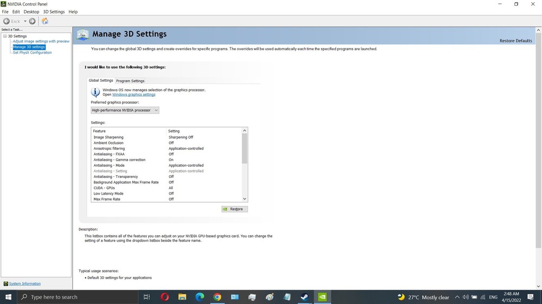This screenshot has width=542, height=304.
Task: Select Adjust image settings with preview
Action: tap(41, 41)
